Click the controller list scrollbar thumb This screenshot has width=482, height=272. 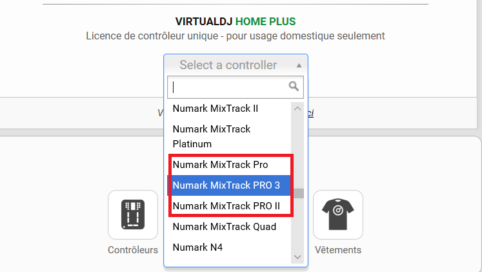[299, 194]
